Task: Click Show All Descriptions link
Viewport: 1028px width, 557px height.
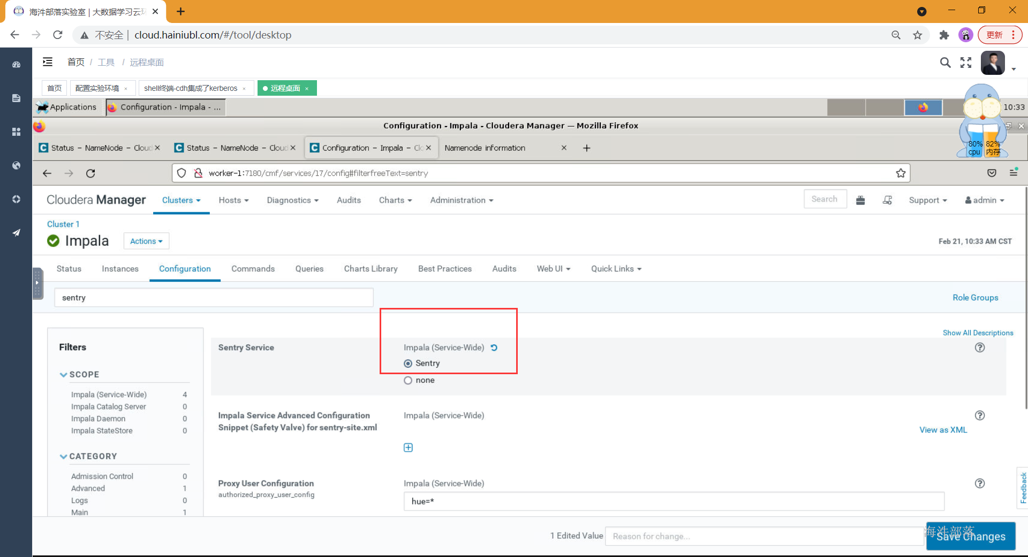Action: [x=978, y=332]
